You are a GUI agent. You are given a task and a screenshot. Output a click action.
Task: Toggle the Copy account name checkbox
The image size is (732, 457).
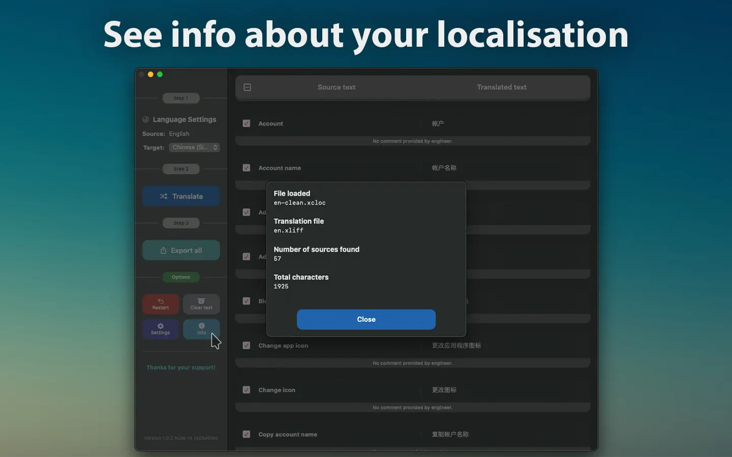[247, 434]
